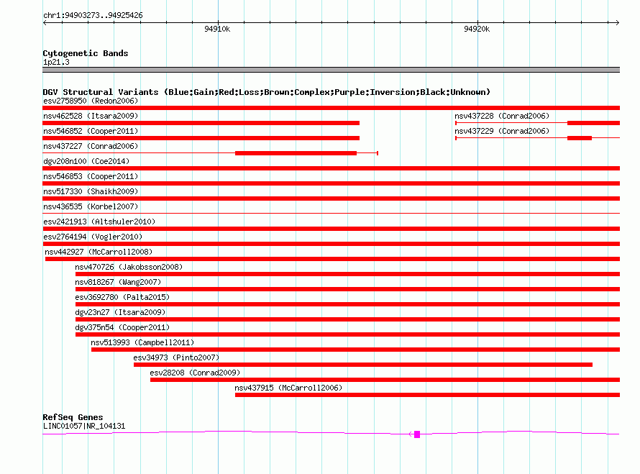Select the esv28208 red loss bar
The height and width of the screenshot is (474, 640).
(385, 380)
